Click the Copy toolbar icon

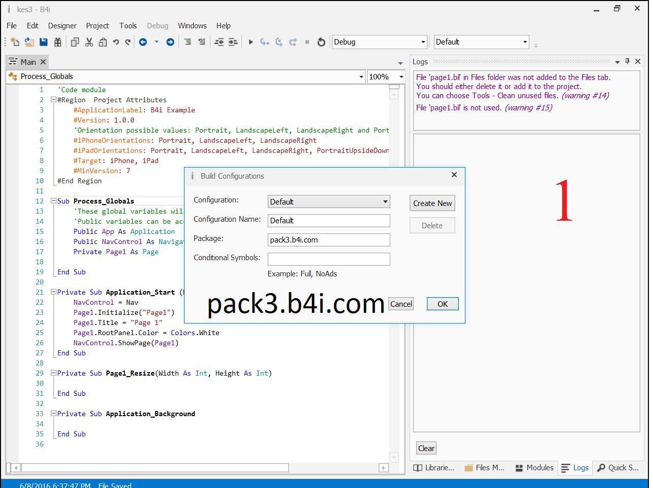(75, 42)
